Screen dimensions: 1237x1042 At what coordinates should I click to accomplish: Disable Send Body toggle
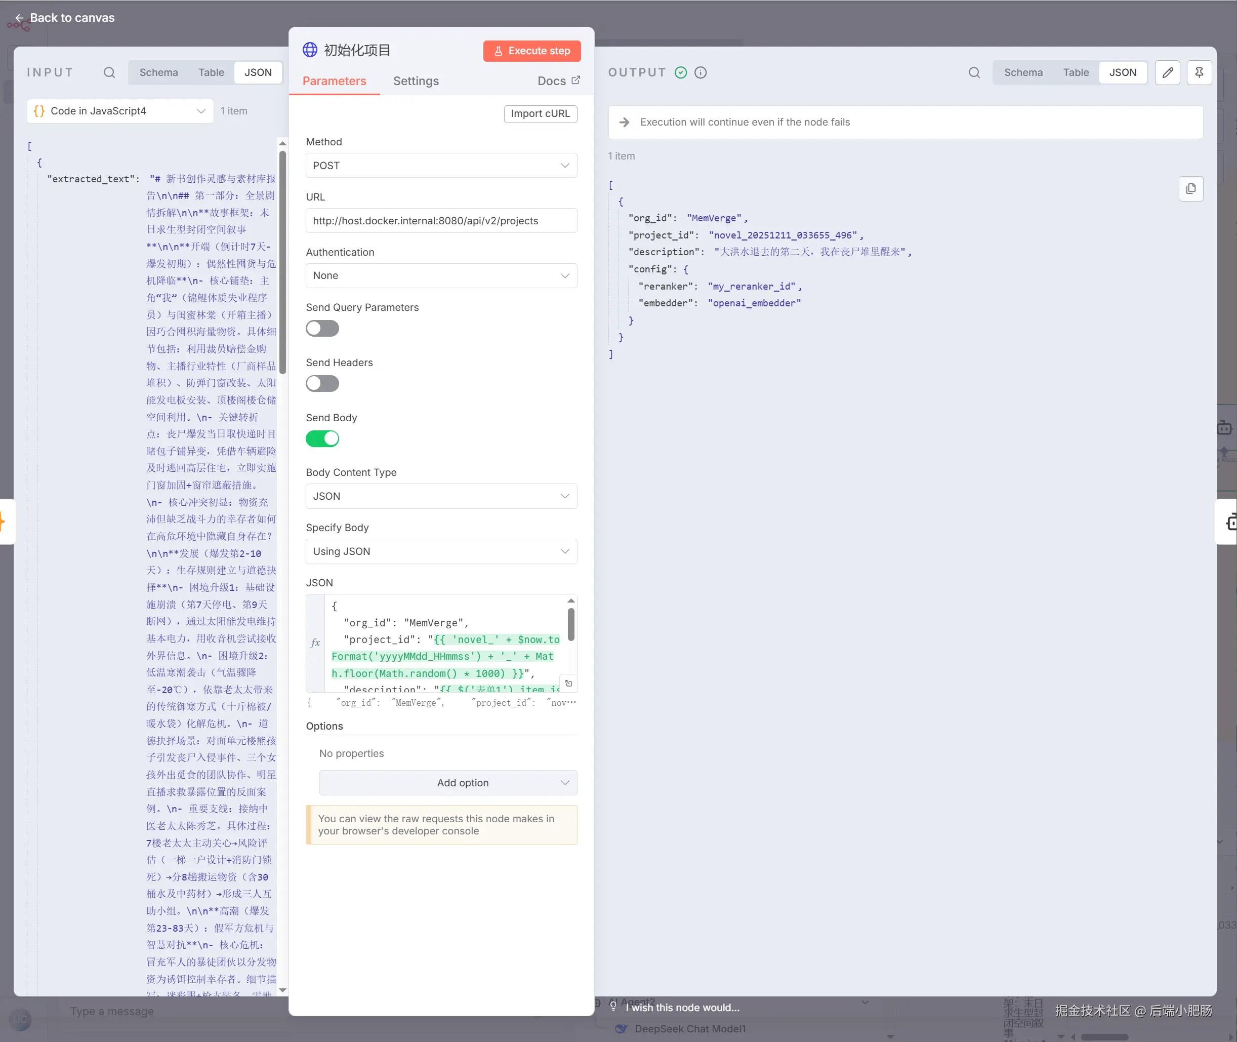point(322,439)
